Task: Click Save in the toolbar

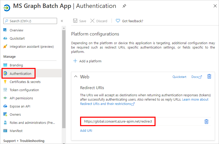Action: click(x=83, y=21)
